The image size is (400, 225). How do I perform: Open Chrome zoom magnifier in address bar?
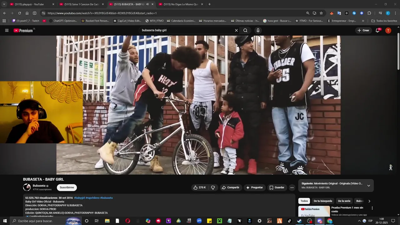point(307,13)
